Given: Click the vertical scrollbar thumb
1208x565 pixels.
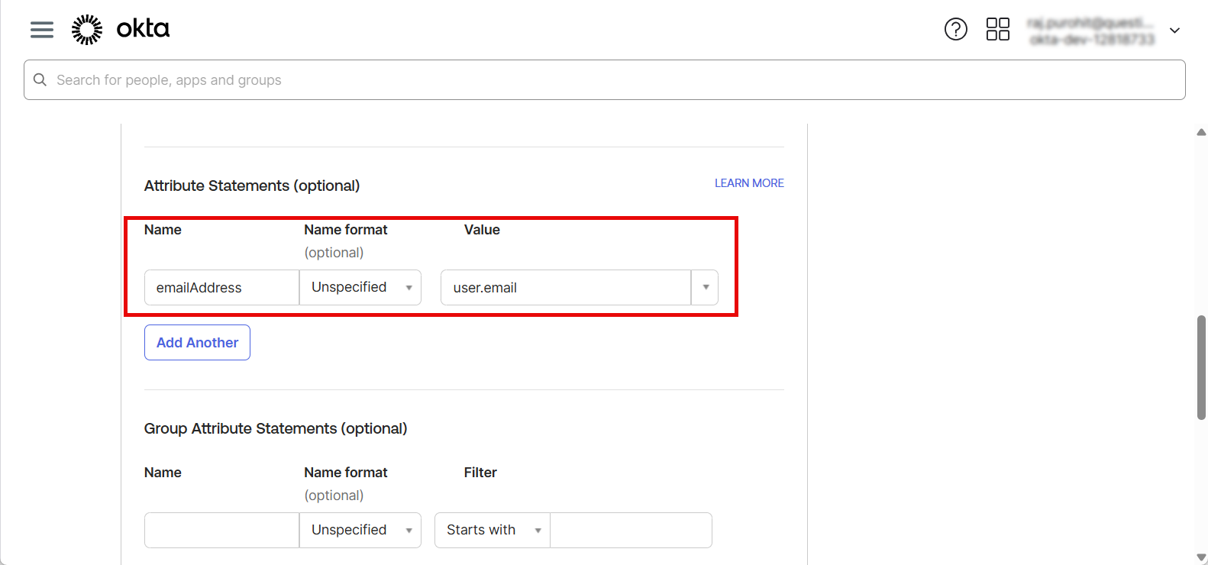Looking at the screenshot, I should [1201, 366].
